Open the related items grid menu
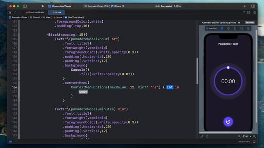Viewport: 264px width, 148px height. click(x=10, y=12)
